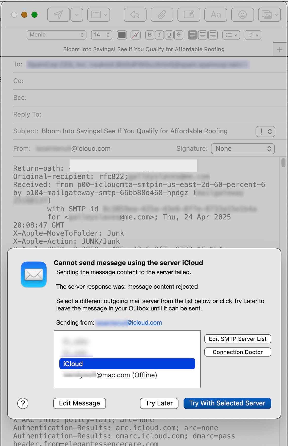The image size is (288, 446).
Task: Click into the Bcc field
Action: pyautogui.click(x=150, y=98)
